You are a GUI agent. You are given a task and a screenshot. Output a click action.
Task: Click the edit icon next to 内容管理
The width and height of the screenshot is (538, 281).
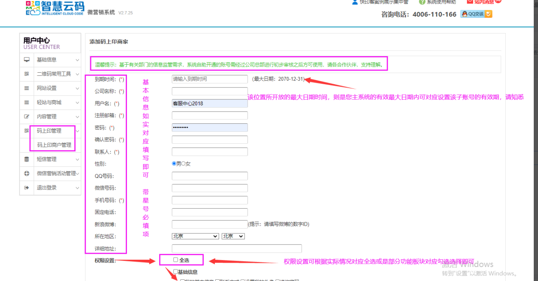point(27,116)
